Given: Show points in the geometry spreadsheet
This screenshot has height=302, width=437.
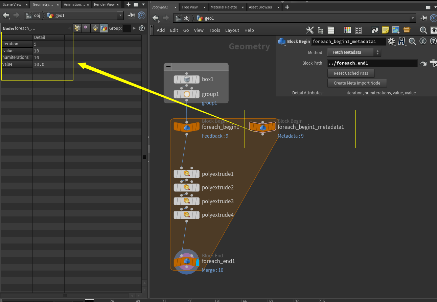Looking at the screenshot, I should (77, 28).
